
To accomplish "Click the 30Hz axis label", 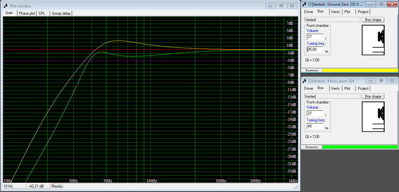I will coord(73,181).
